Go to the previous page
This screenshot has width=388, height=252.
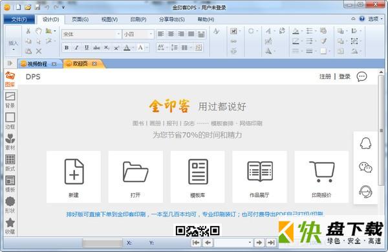click(208, 242)
